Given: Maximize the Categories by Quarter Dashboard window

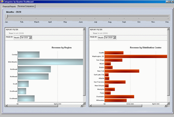Looking at the screenshot, I should (x=169, y=2).
